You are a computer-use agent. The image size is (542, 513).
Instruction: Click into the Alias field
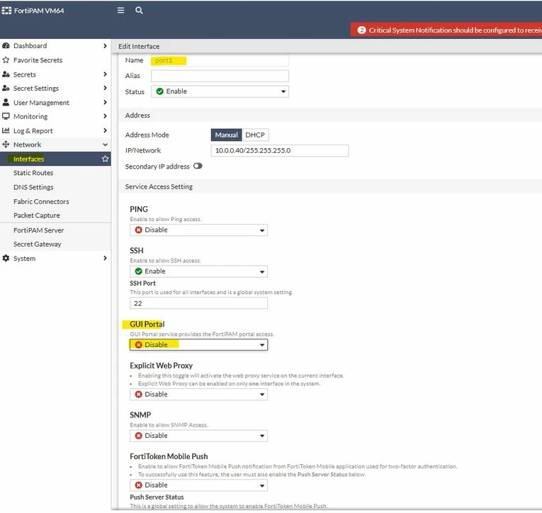[x=220, y=76]
